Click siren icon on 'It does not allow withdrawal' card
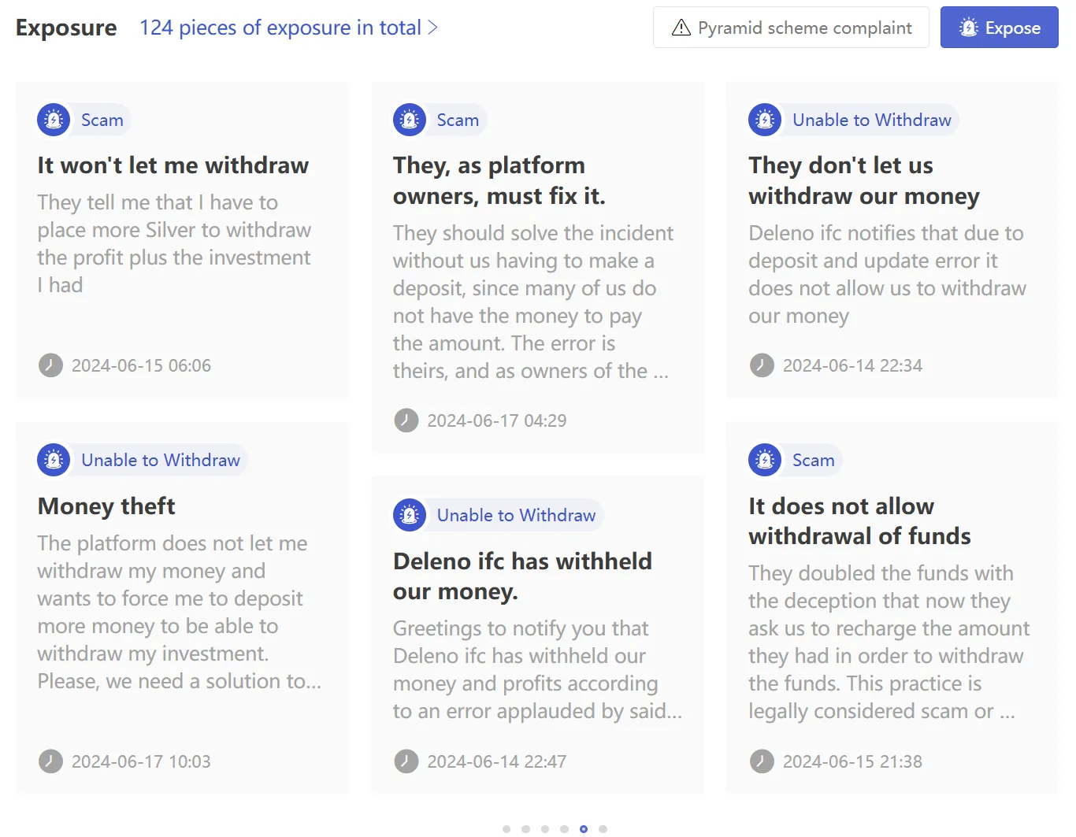Image resolution: width=1076 pixels, height=837 pixels. point(765,460)
